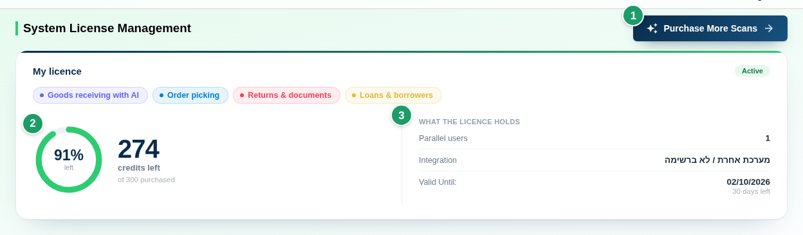The image size is (803, 235).
Task: Select the Loans & borrowers tag
Action: 393,95
